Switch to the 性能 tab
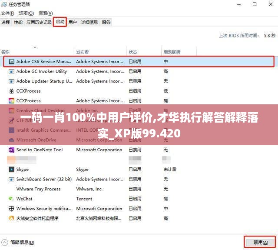Viewport: 278px width, 250px height. pyautogui.click(x=18, y=22)
